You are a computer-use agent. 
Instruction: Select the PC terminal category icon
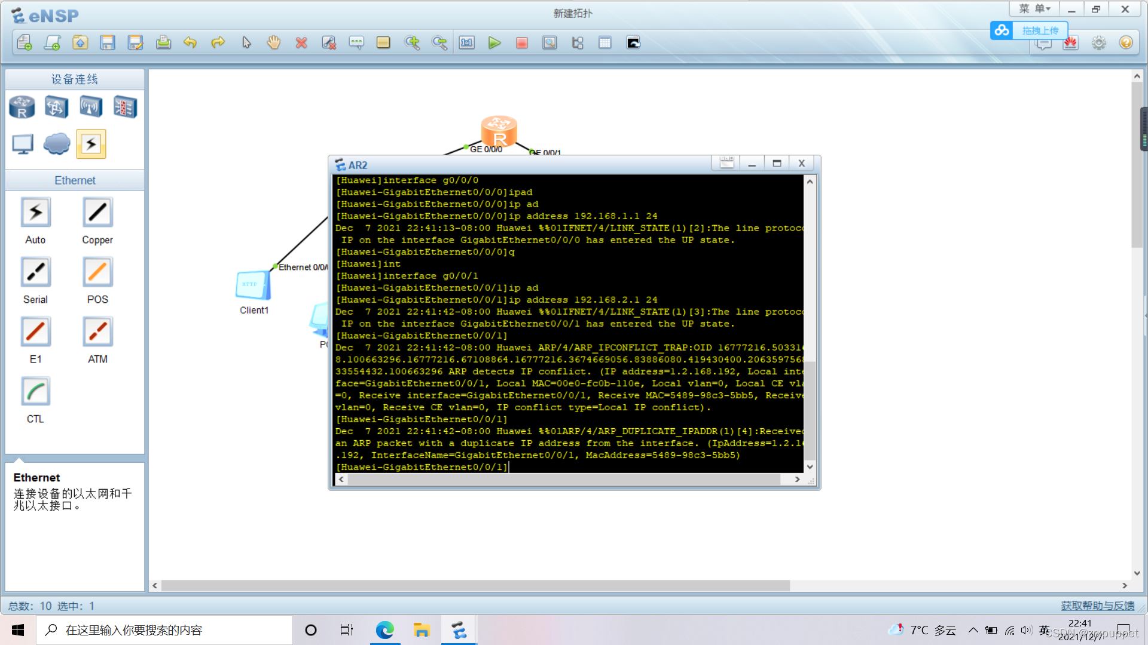coord(23,144)
